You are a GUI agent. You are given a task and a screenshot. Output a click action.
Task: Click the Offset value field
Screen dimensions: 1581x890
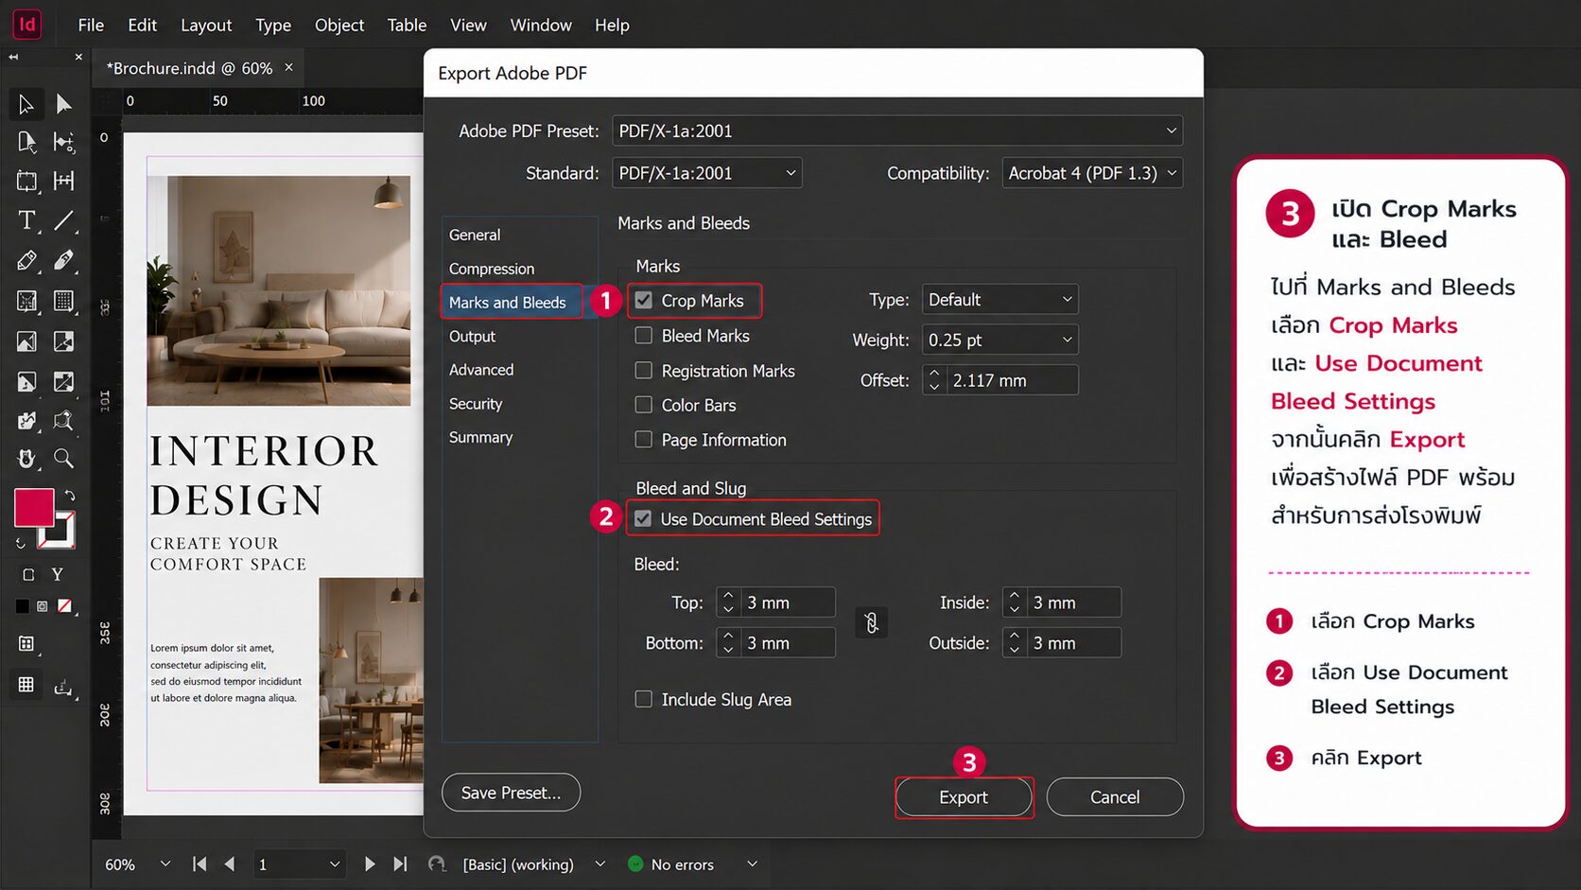tap(1012, 380)
